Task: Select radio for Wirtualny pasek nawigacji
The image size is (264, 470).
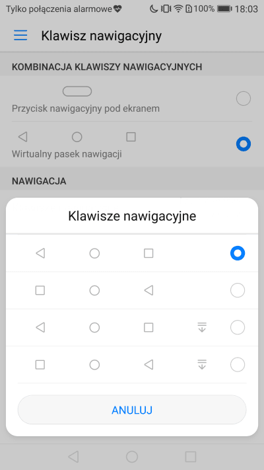Action: click(244, 144)
